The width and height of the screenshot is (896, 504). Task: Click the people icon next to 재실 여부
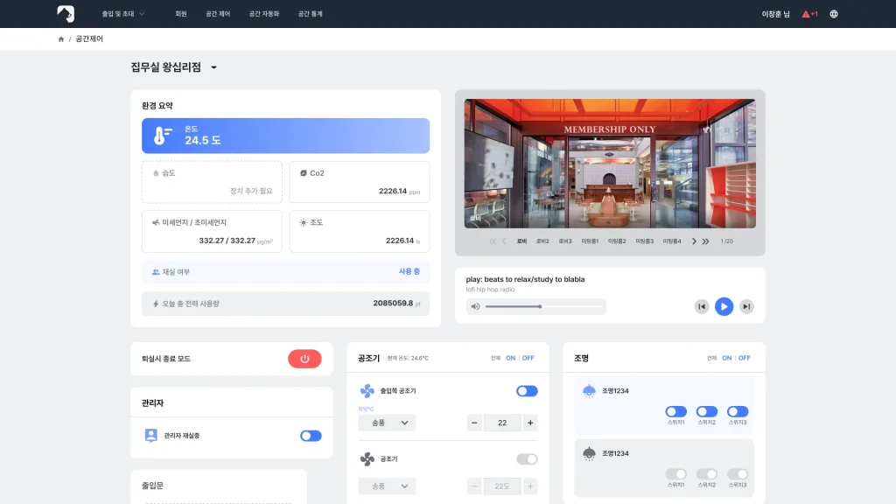point(156,272)
